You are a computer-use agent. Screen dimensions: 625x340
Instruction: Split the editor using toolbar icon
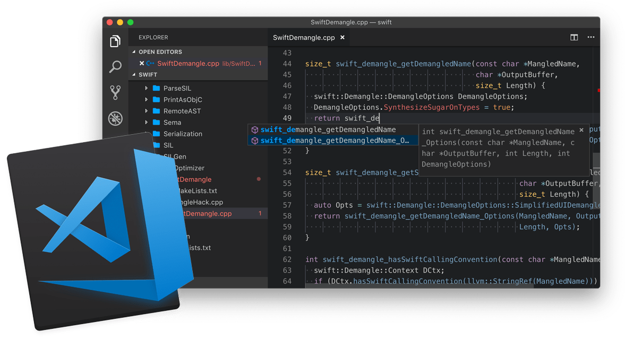coord(574,38)
